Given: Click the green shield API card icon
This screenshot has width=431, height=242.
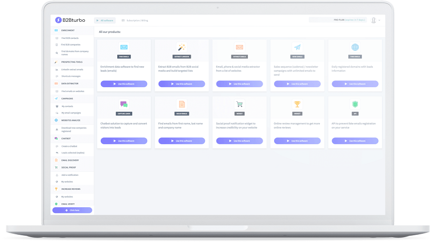Looking at the screenshot, I should pyautogui.click(x=355, y=105).
